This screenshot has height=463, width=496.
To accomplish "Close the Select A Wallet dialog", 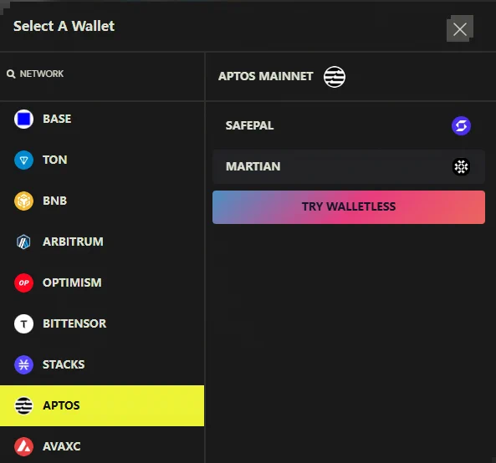I will (x=460, y=29).
